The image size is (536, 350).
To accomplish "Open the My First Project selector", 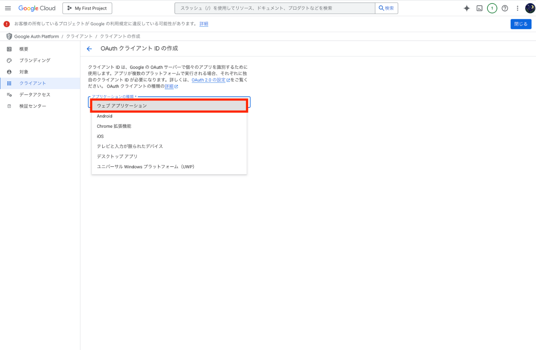I will [87, 8].
